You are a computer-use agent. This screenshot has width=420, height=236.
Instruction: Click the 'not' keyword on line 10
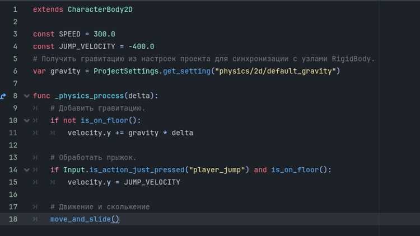(x=69, y=120)
